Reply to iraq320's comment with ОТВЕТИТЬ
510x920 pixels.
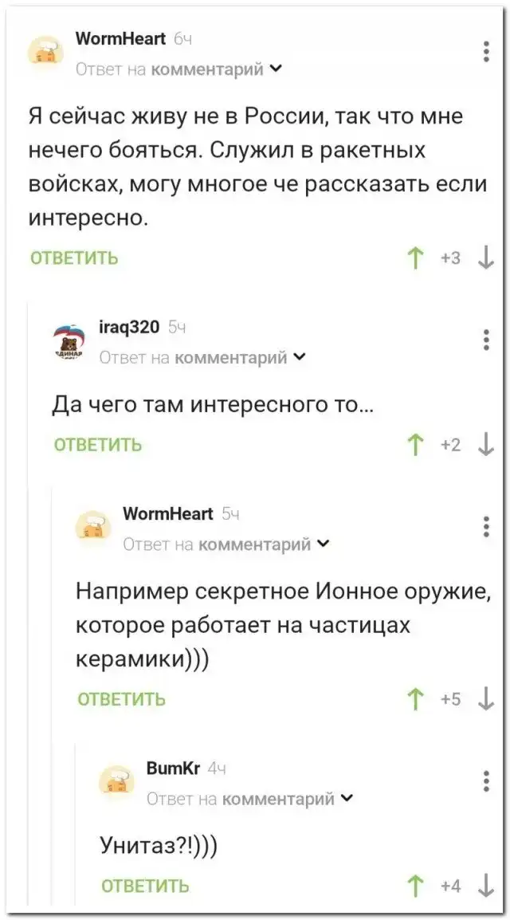click(98, 445)
